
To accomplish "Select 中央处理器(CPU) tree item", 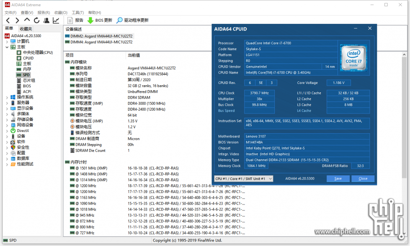I will 35,53.
